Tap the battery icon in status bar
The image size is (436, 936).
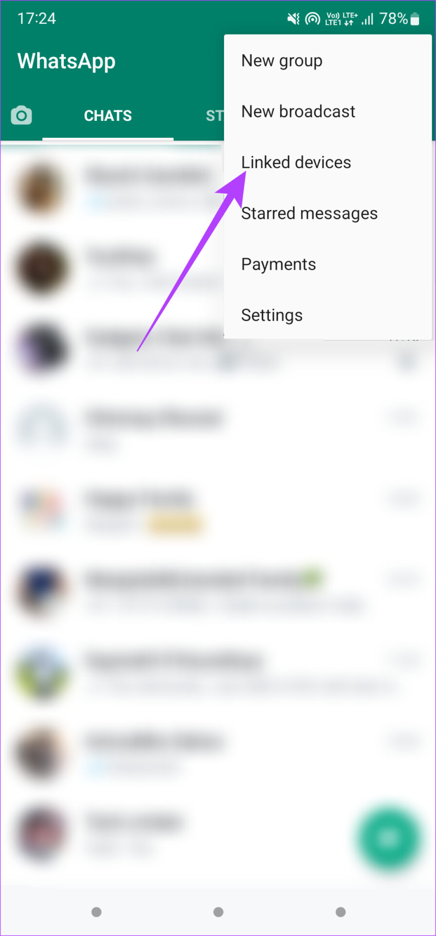pyautogui.click(x=415, y=19)
